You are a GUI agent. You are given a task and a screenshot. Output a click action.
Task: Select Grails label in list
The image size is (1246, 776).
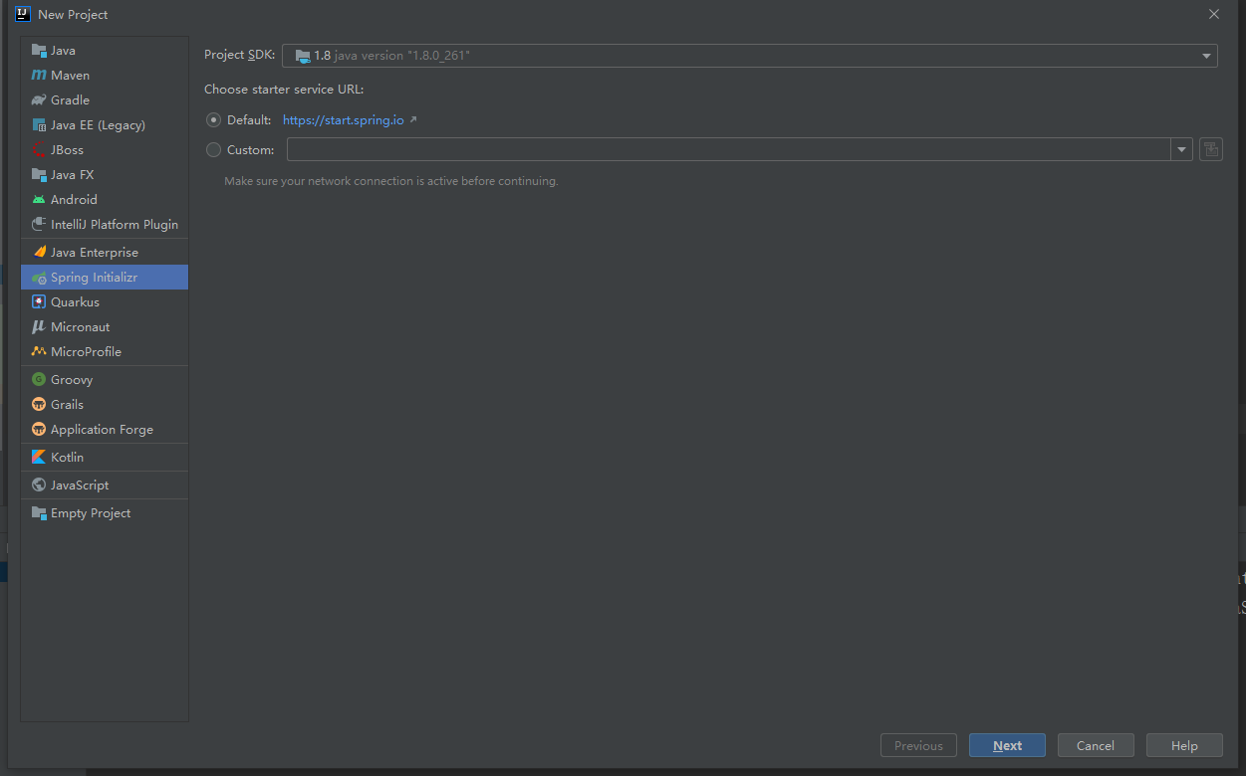pos(67,405)
